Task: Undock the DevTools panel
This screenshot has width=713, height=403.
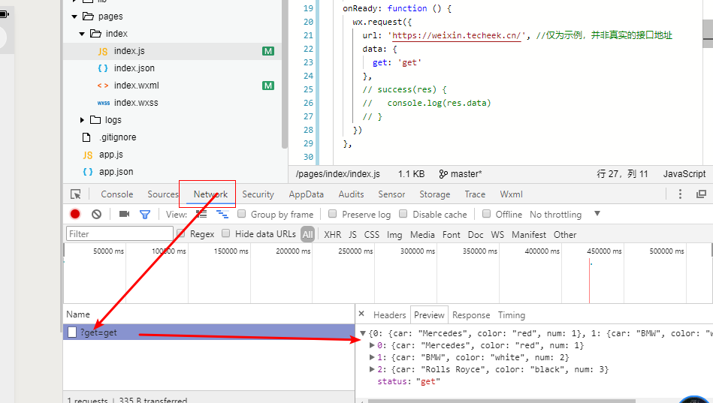Action: (701, 194)
